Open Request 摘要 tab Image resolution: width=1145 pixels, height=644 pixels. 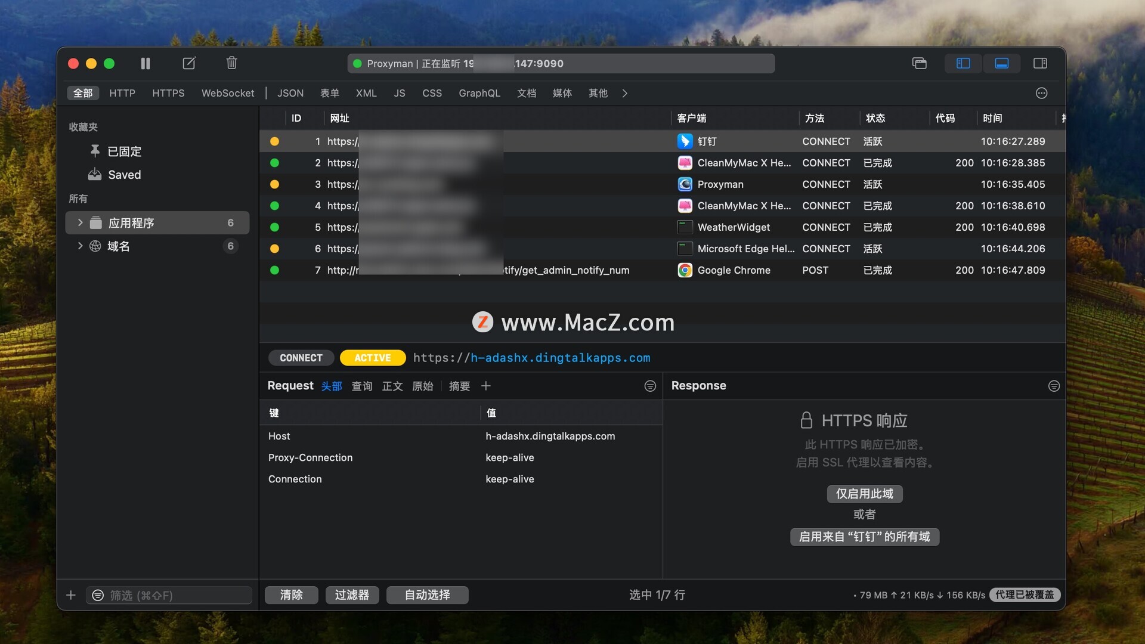[460, 386]
